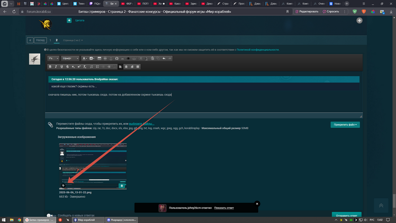Click the round plus button beside quote
396x223 pixels.
pos(69,21)
